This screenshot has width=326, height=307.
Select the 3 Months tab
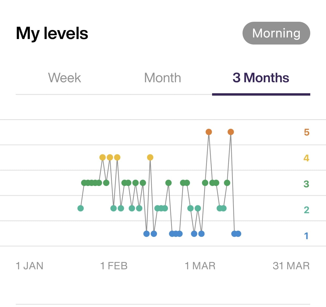[x=261, y=78]
